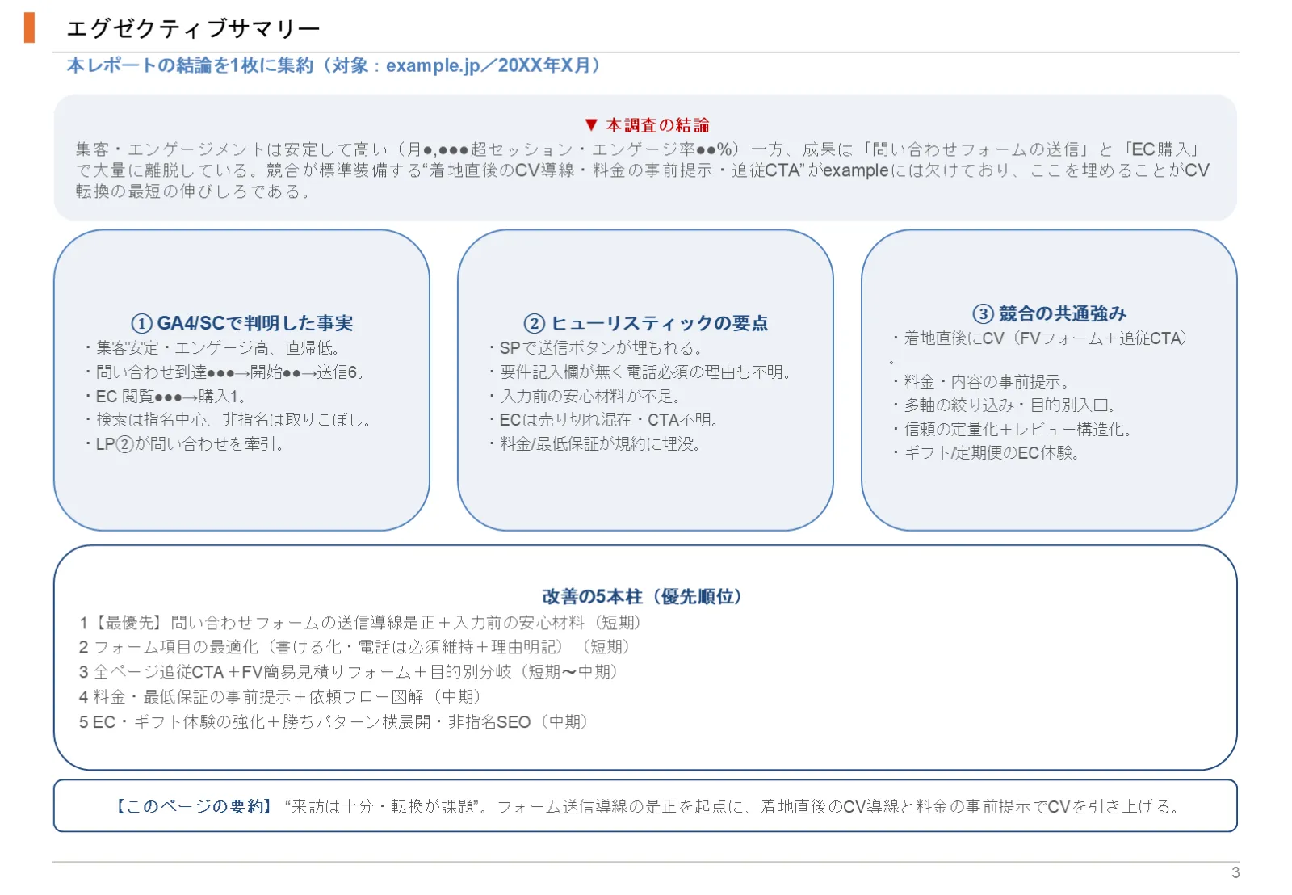Select the bullet LP②が問い合わせを牽引
The width and height of the screenshot is (1292, 895).
click(185, 444)
